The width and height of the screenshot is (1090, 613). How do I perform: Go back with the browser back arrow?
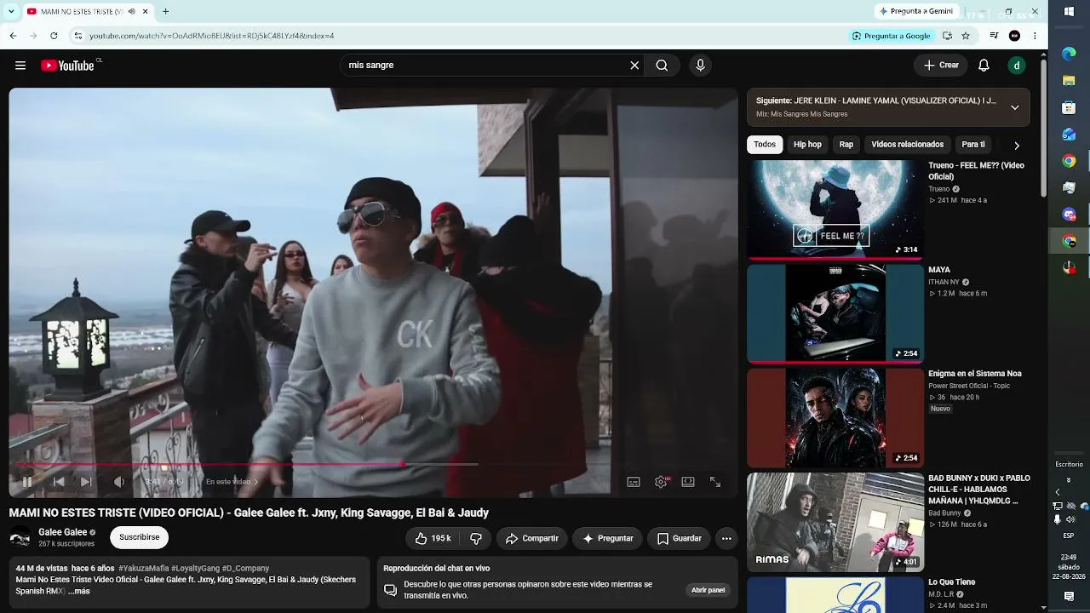(x=13, y=36)
